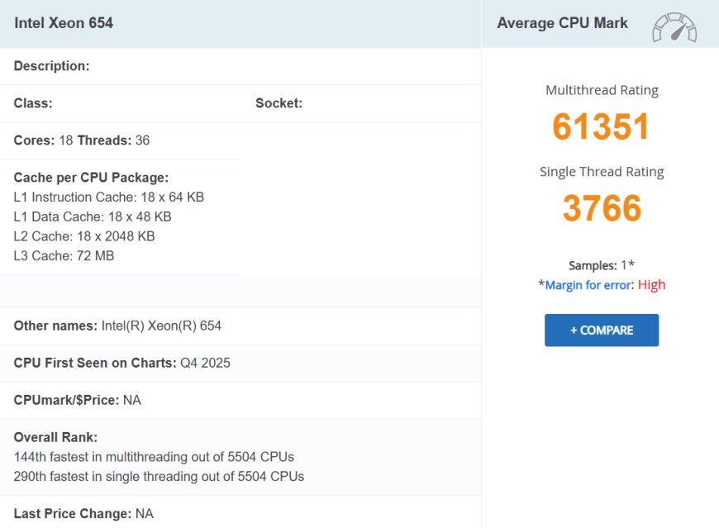
Task: Click the Samples: 1 asterisk note
Action: pyautogui.click(x=601, y=264)
